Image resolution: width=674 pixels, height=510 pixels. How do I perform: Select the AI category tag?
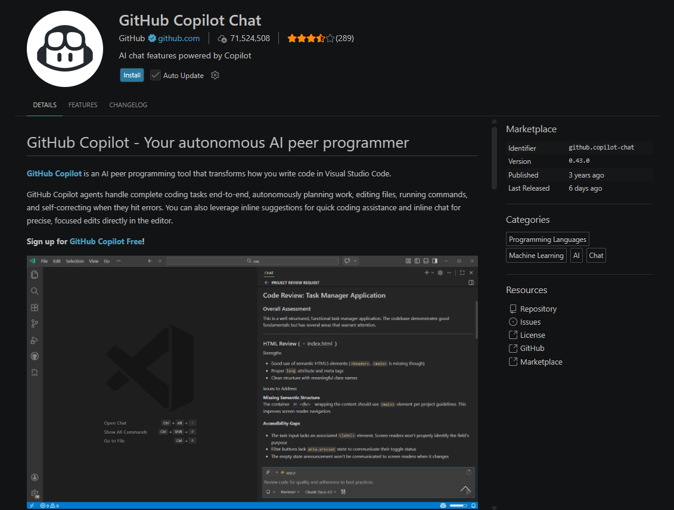click(576, 255)
